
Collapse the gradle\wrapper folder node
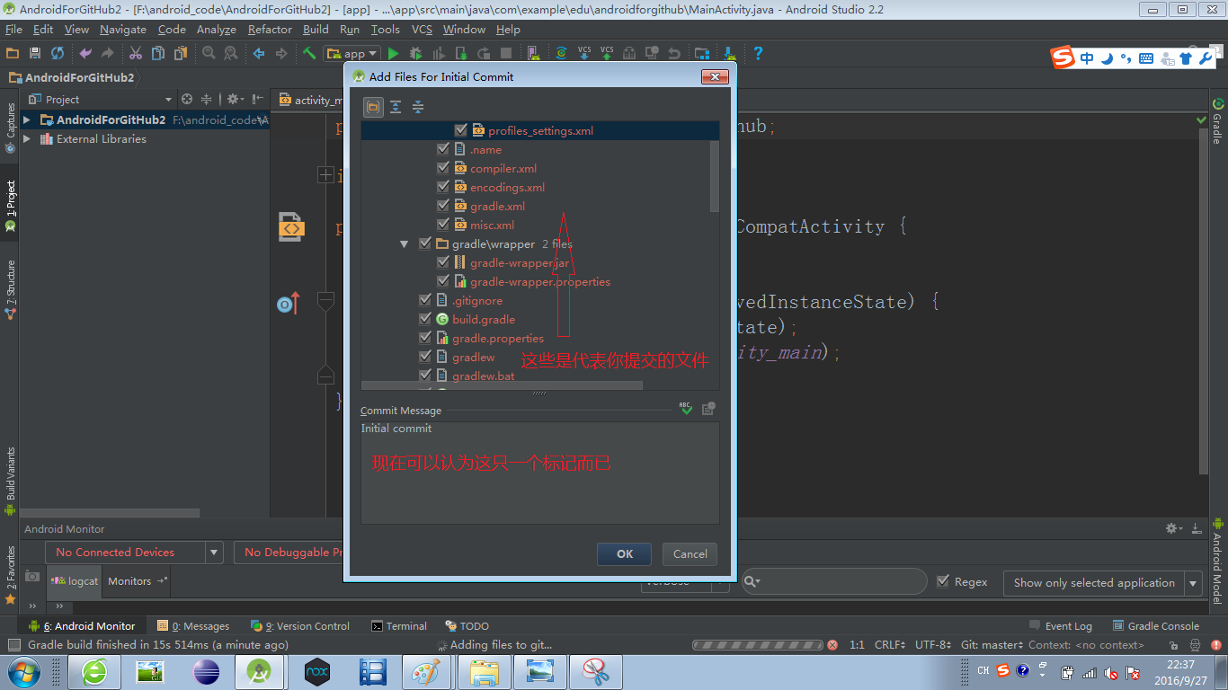(x=405, y=244)
